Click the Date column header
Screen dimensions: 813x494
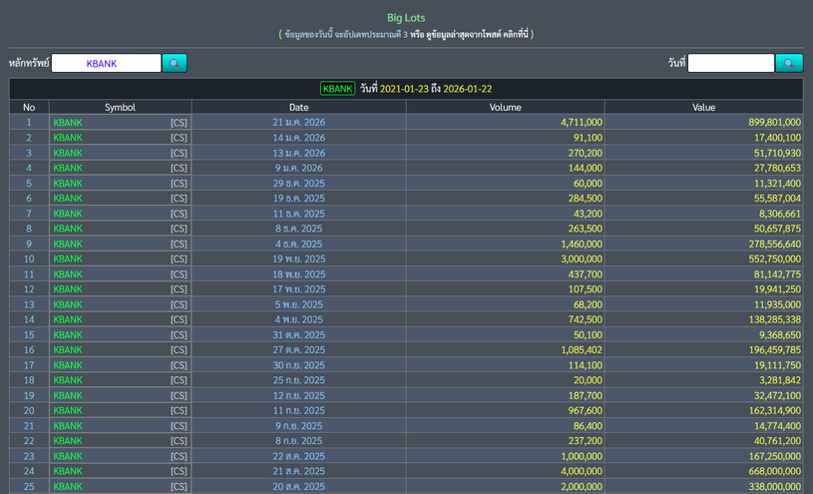click(298, 107)
